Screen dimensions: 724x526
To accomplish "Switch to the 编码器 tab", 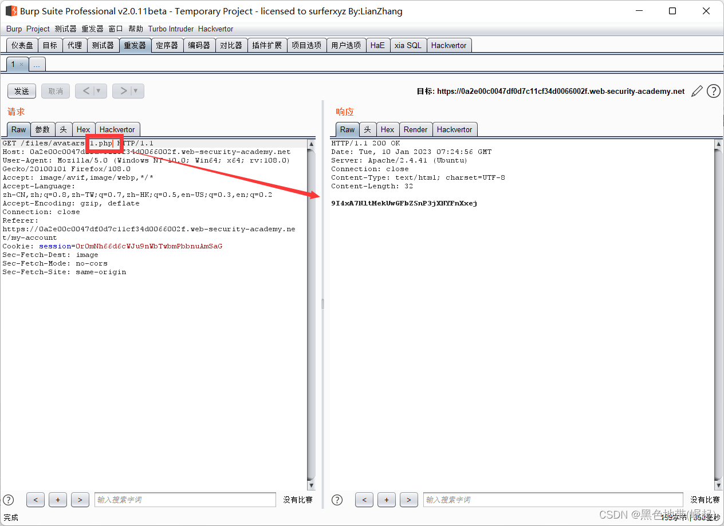I will pyautogui.click(x=199, y=45).
